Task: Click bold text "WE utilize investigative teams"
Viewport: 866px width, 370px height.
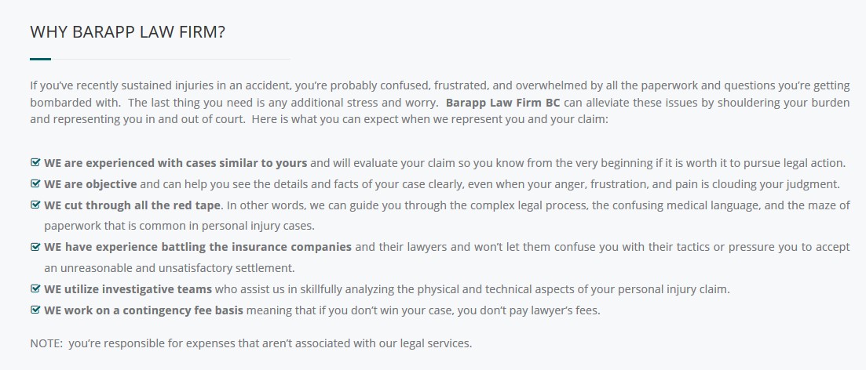Action: [128, 289]
